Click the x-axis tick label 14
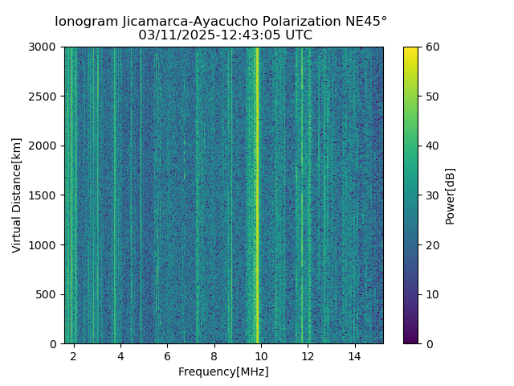 coord(354,356)
